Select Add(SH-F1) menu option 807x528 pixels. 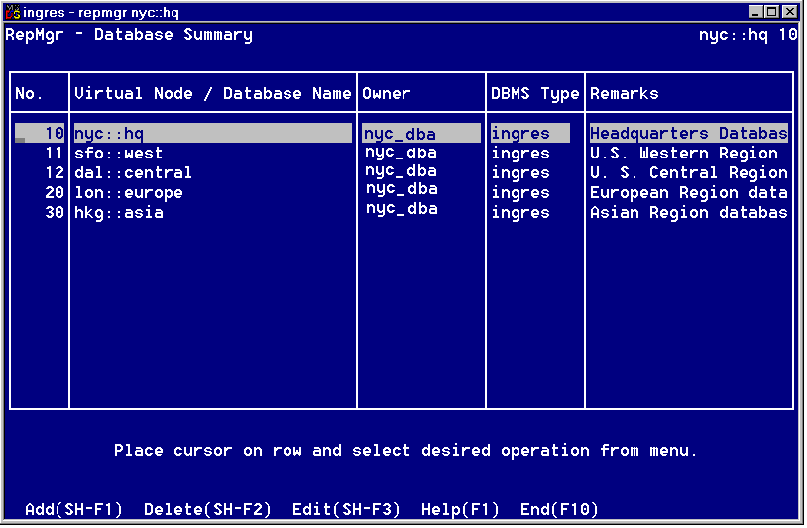73,509
